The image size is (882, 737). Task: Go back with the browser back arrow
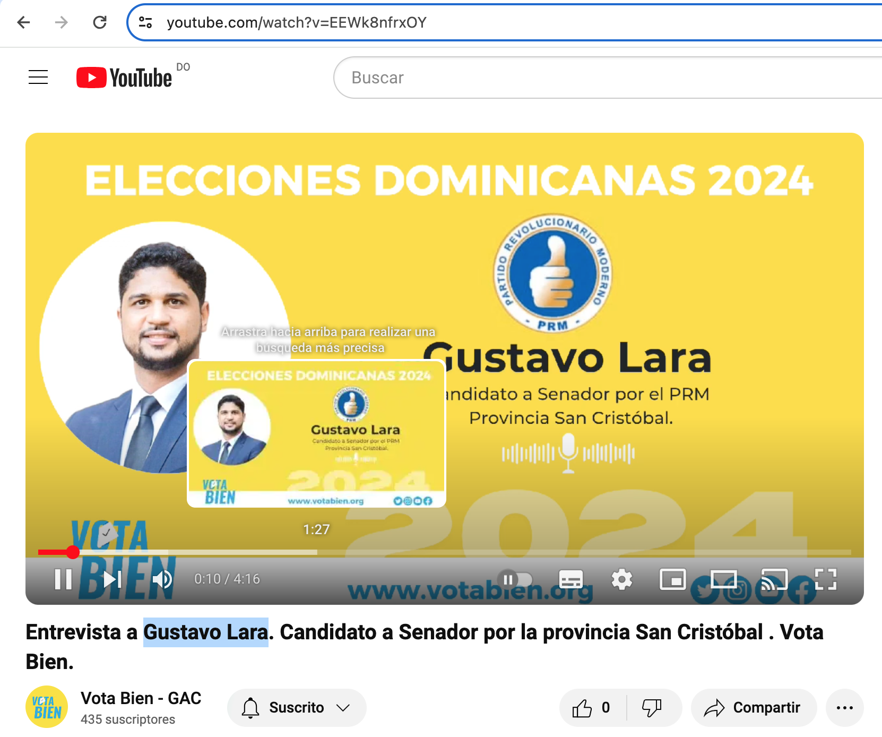[x=23, y=22]
